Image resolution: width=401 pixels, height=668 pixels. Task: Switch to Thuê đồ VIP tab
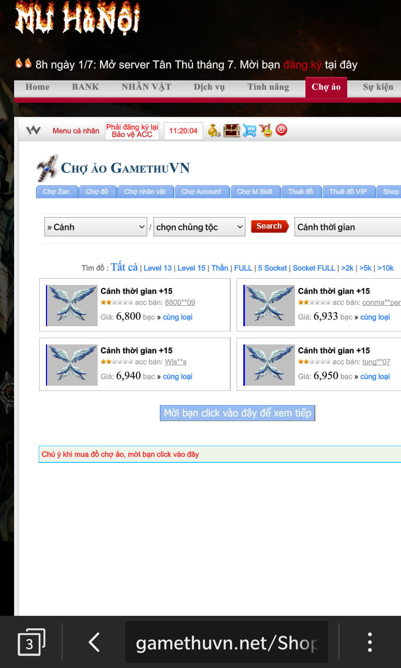coord(348,192)
